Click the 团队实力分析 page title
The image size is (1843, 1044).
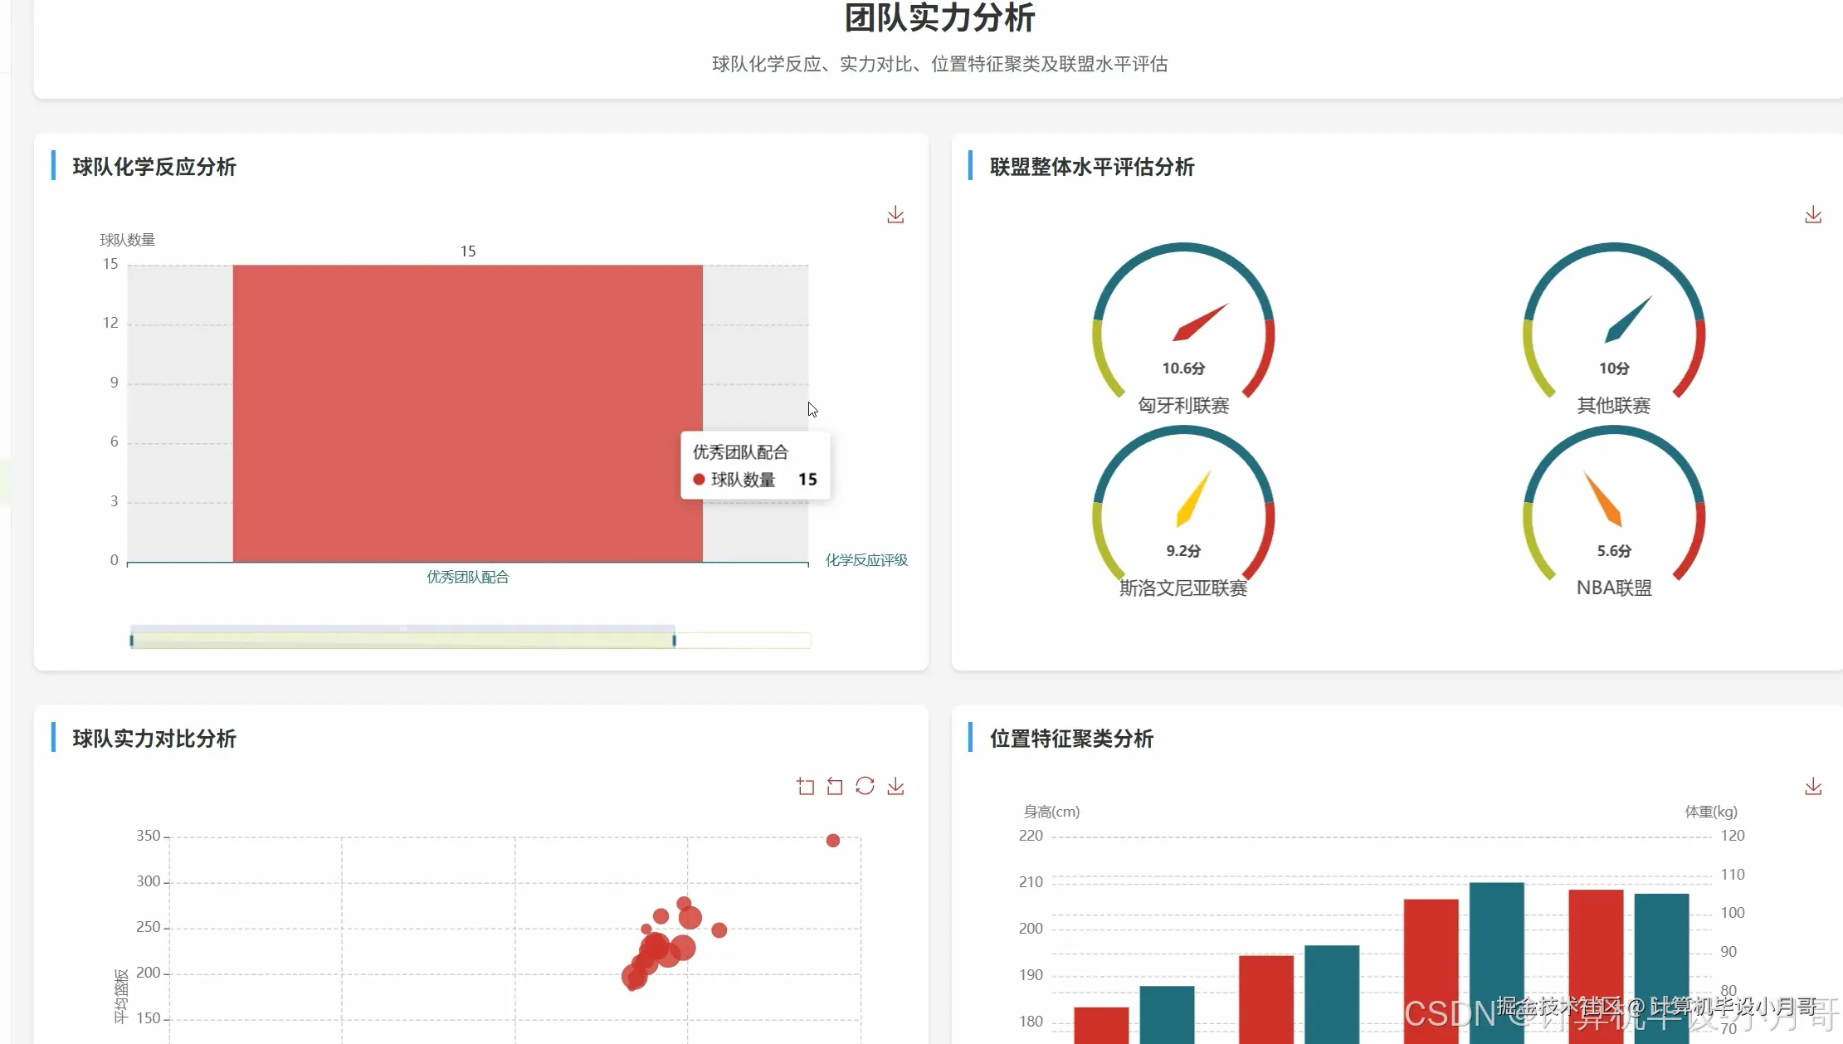pos(939,17)
